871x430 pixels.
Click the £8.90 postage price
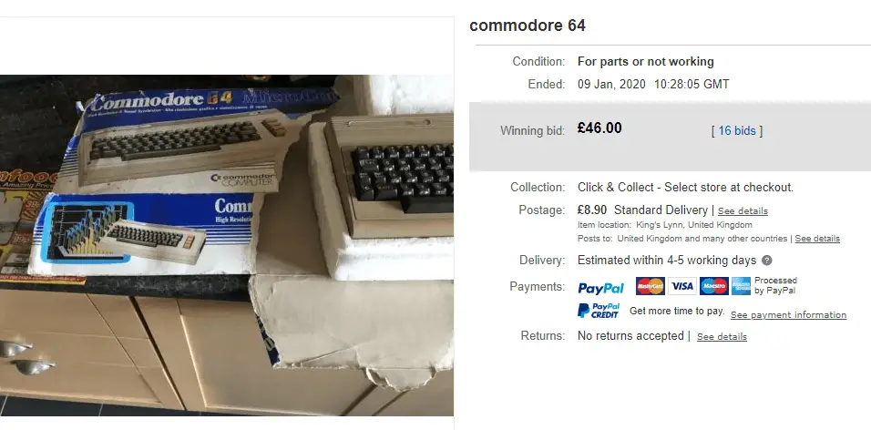tap(592, 210)
